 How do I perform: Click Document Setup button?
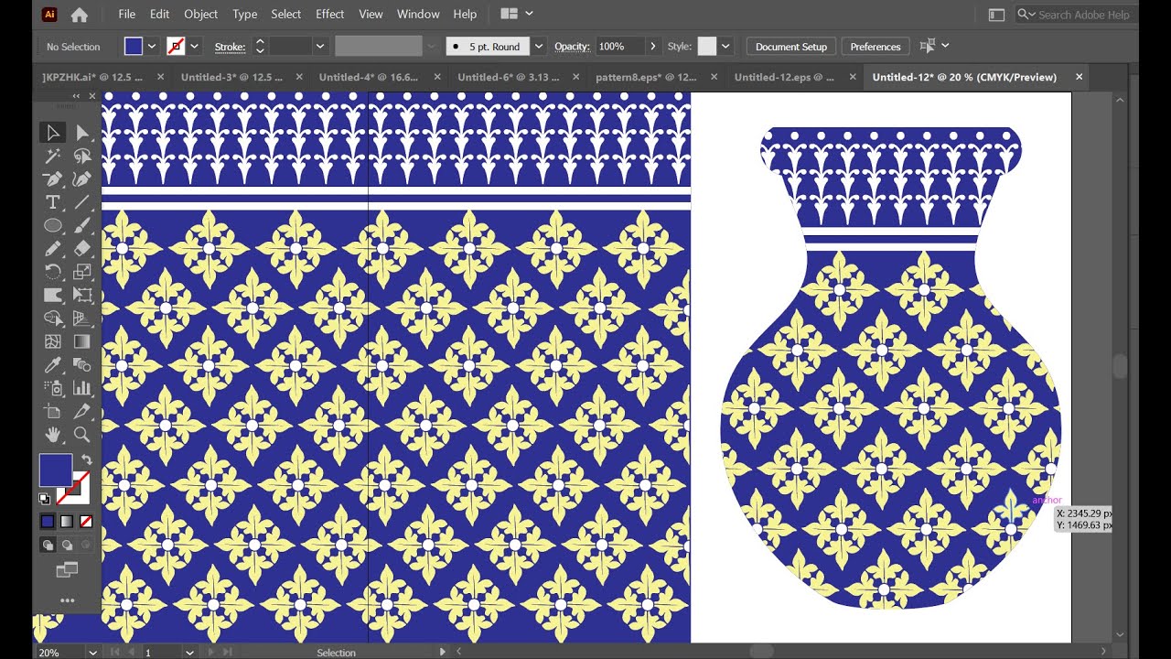tap(790, 47)
